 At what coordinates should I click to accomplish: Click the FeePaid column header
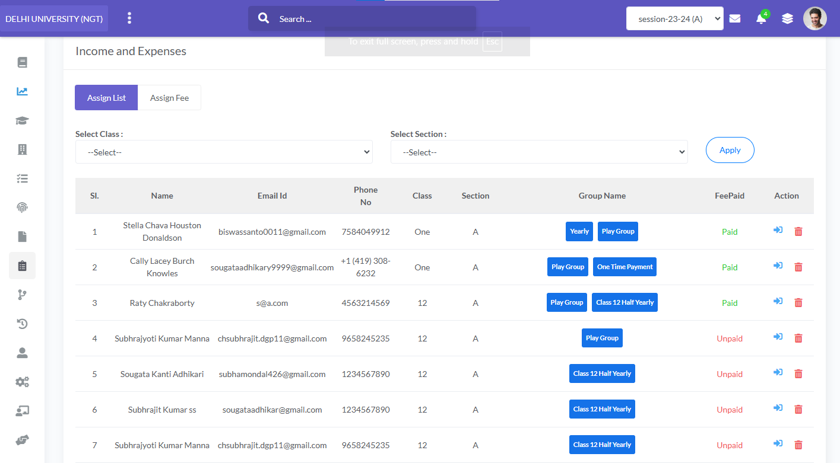tap(730, 196)
